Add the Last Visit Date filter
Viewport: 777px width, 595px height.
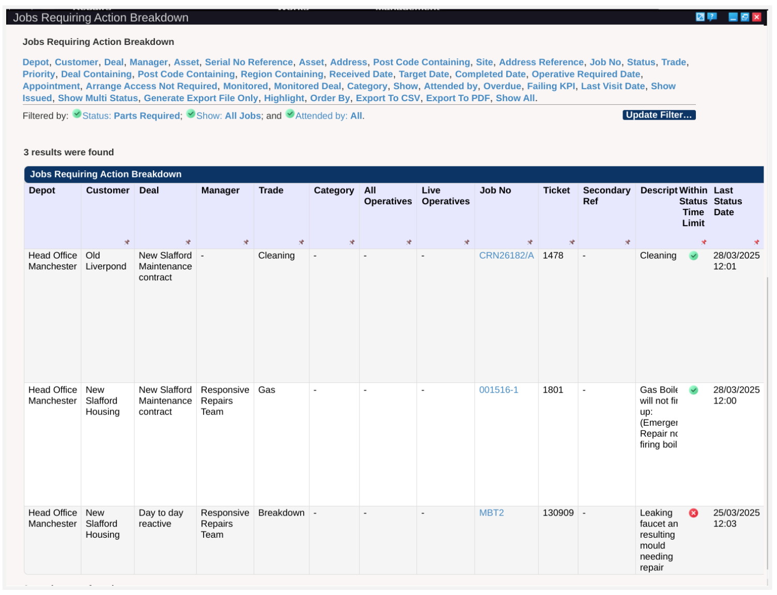pyautogui.click(x=613, y=86)
